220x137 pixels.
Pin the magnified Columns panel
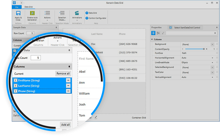click(x=69, y=66)
